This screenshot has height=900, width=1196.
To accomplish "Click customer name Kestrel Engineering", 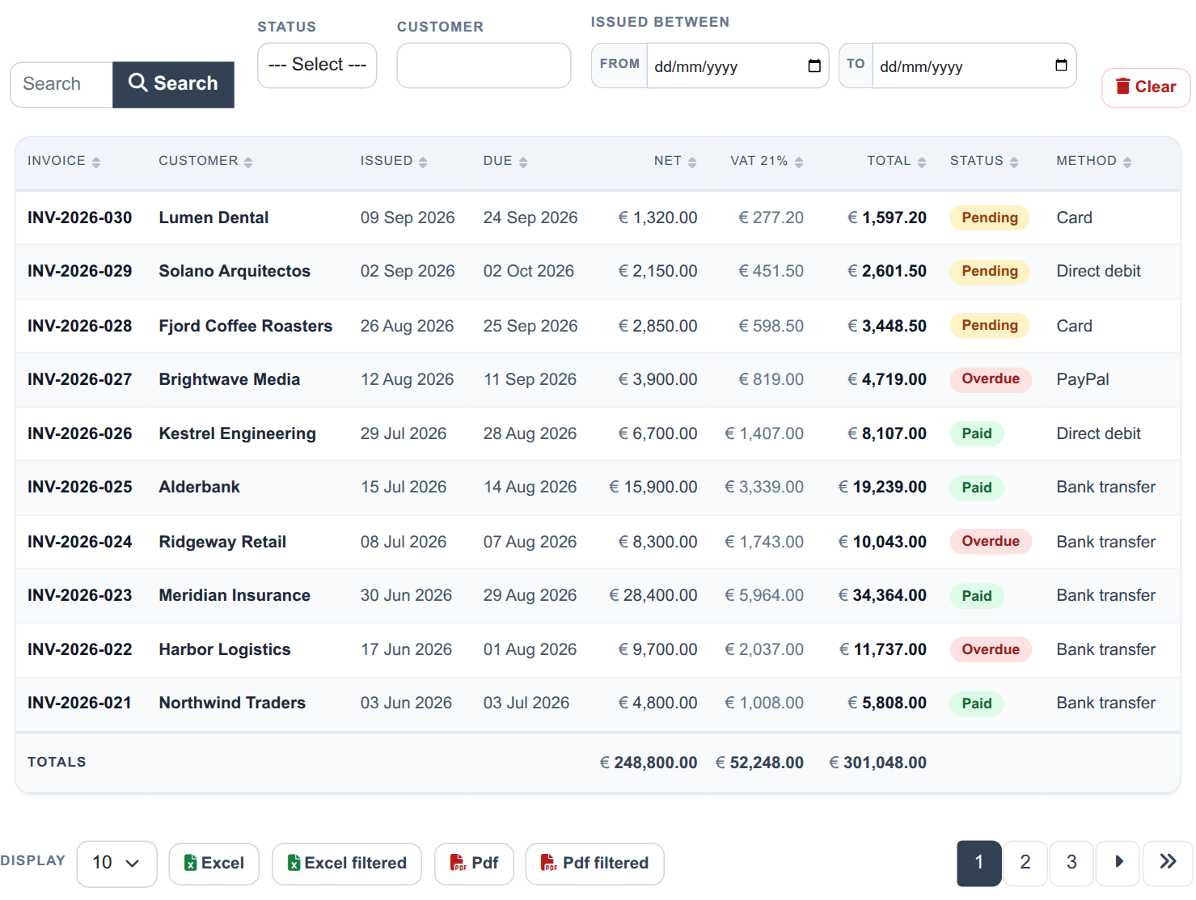I will pyautogui.click(x=238, y=433).
